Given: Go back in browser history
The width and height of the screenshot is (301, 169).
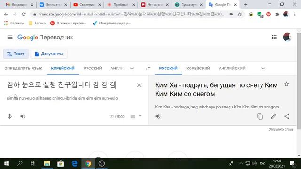Looking at the screenshot, I should coord(6,14).
